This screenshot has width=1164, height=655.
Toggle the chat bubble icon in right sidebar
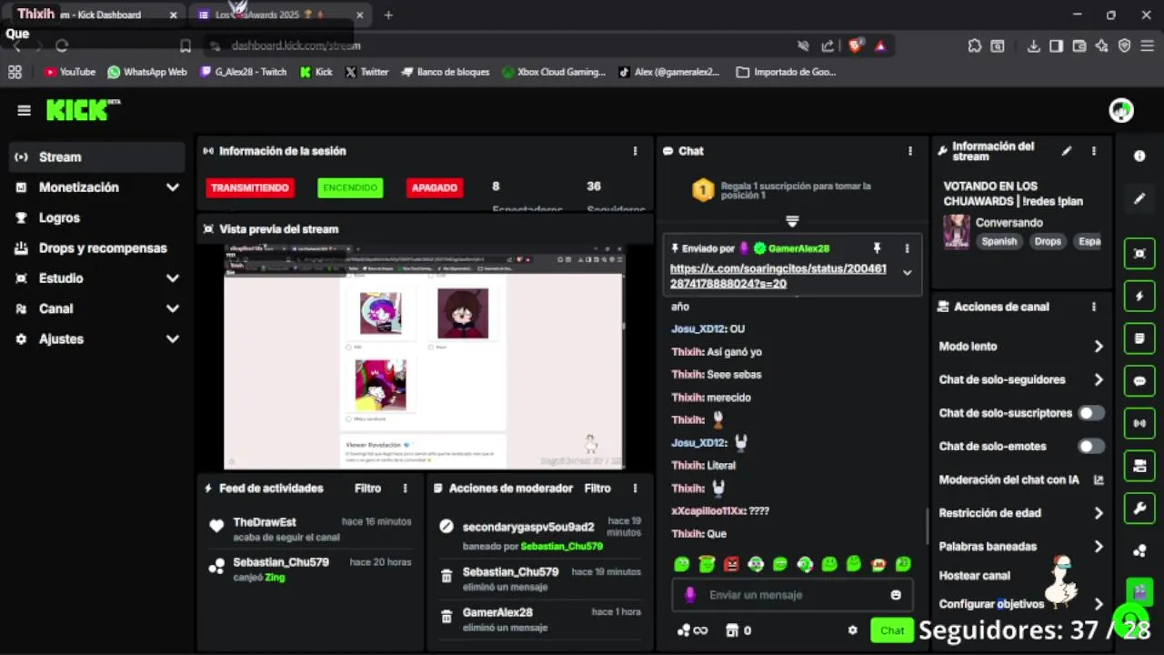pyautogui.click(x=1139, y=381)
